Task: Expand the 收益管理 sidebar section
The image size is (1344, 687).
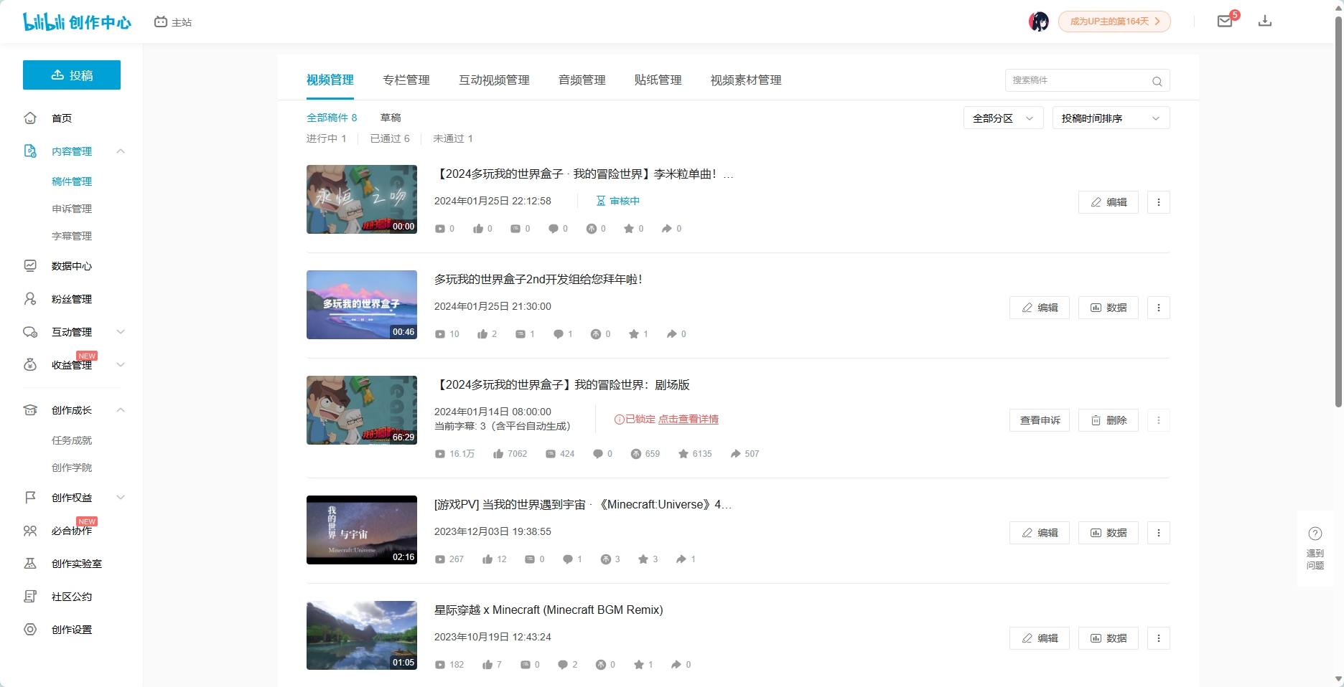Action: pyautogui.click(x=121, y=365)
